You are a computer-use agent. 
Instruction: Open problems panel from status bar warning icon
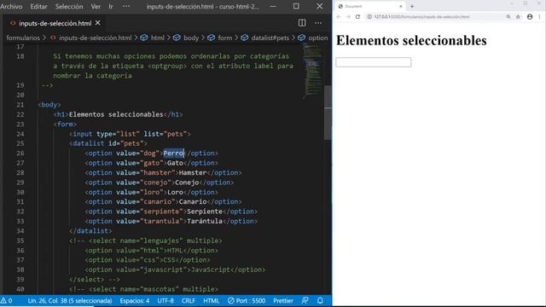[x=6, y=301]
